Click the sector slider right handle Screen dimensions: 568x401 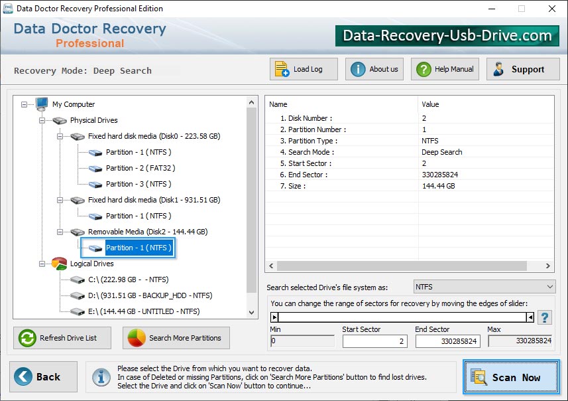tap(530, 317)
